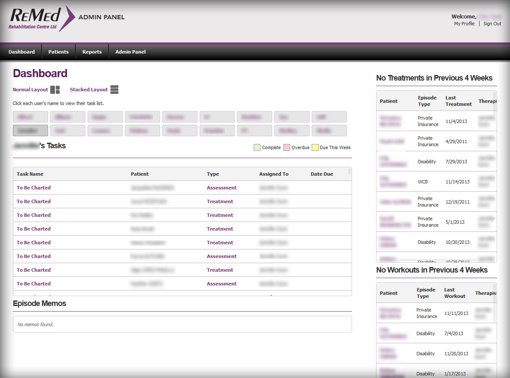
Task: Click the ReMed Rehabilitation Centre logo
Action: (42, 19)
